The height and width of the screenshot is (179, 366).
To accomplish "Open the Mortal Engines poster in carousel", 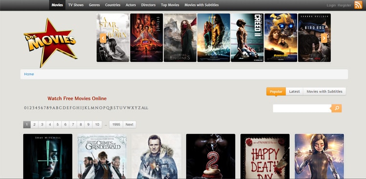I will point(180,38).
